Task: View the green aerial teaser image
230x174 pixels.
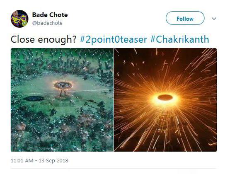Action: 62,100
